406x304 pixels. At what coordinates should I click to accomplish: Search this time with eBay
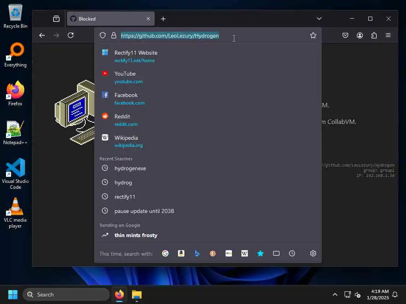[x=229, y=253]
